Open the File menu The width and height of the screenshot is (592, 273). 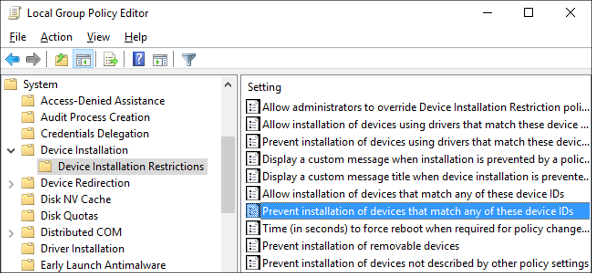18,37
